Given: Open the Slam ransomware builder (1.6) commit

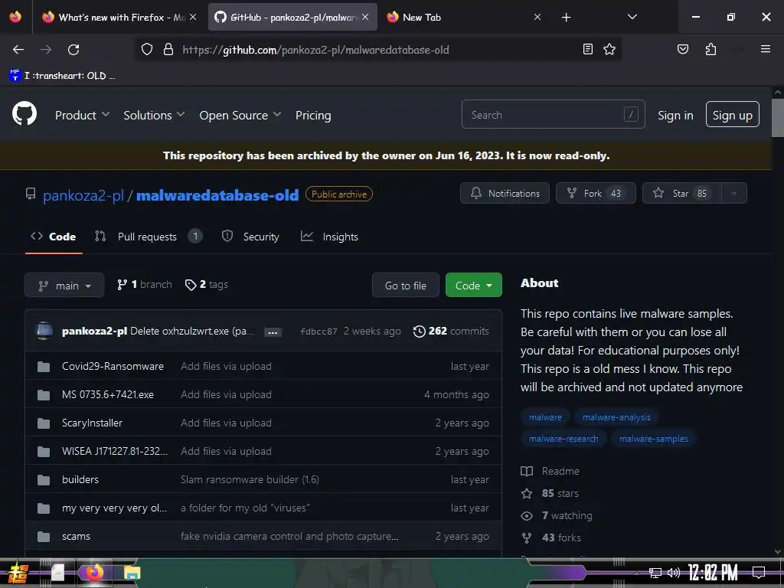Looking at the screenshot, I should pos(250,479).
